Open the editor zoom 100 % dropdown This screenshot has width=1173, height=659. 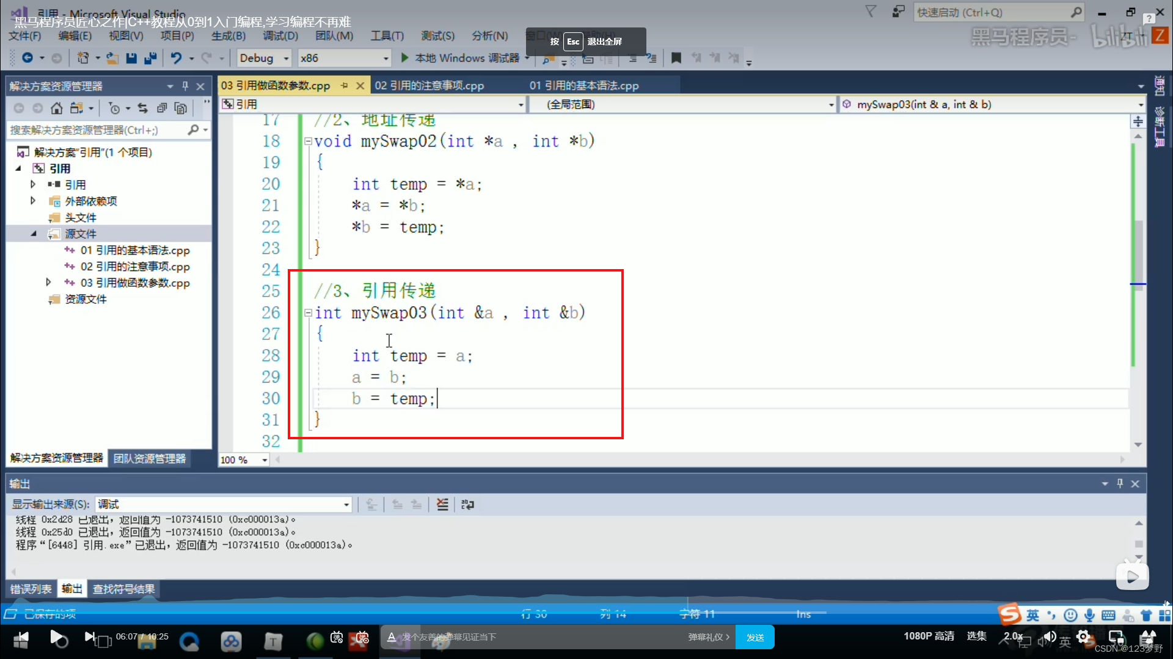(244, 459)
